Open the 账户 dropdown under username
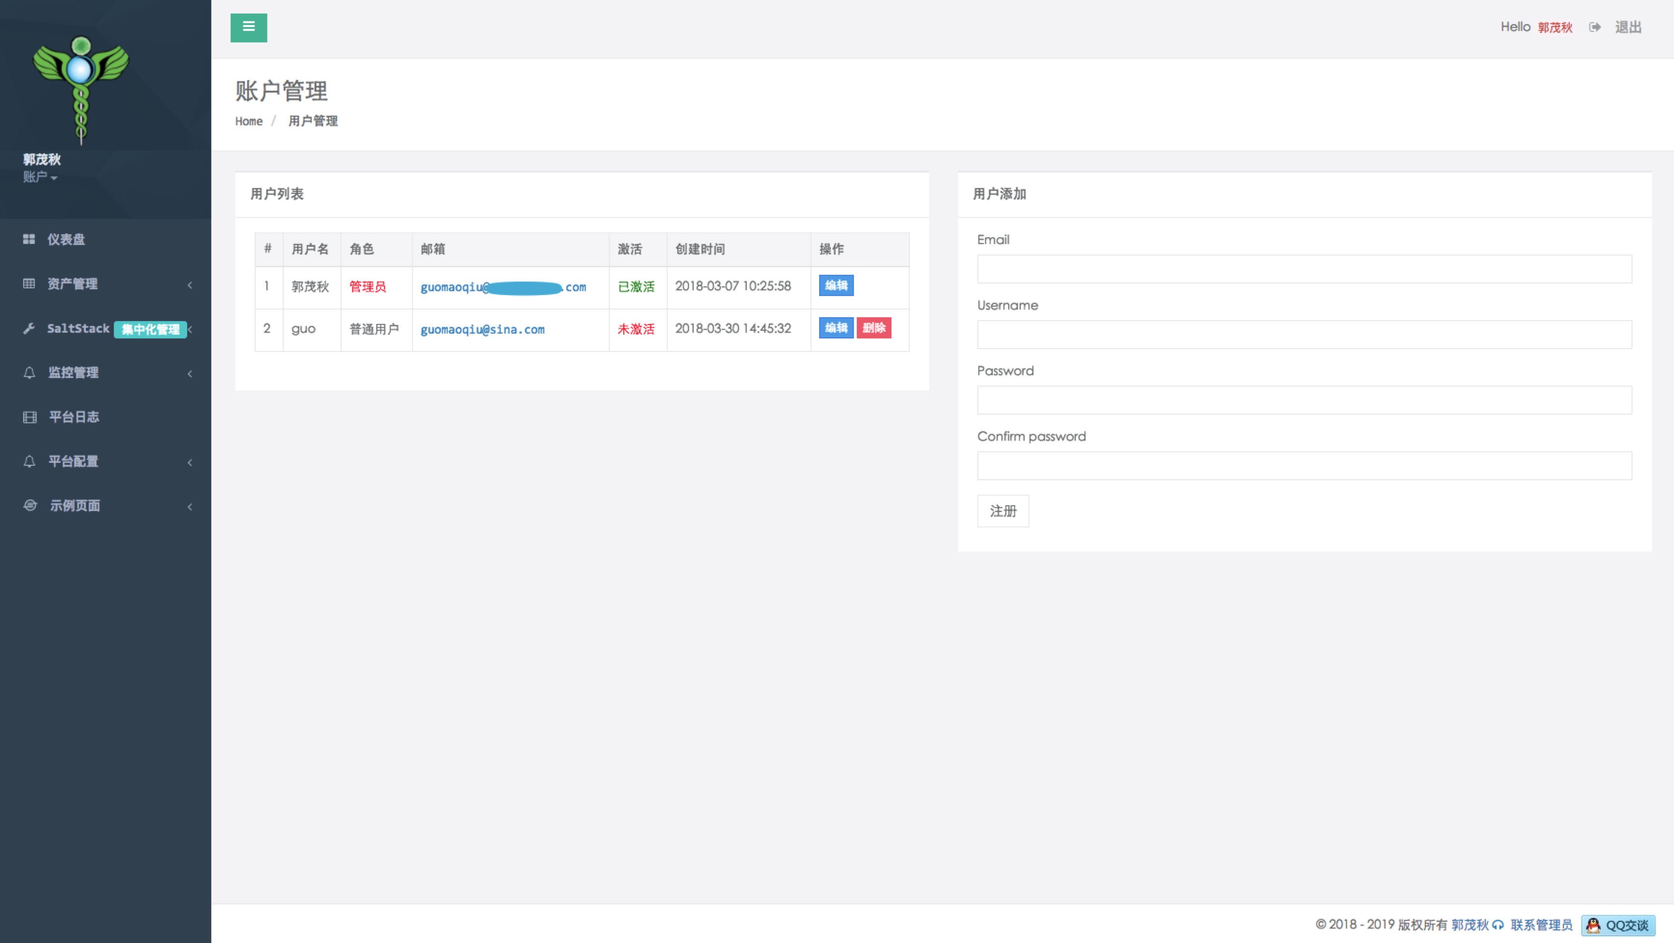The width and height of the screenshot is (1674, 943). pos(41,176)
